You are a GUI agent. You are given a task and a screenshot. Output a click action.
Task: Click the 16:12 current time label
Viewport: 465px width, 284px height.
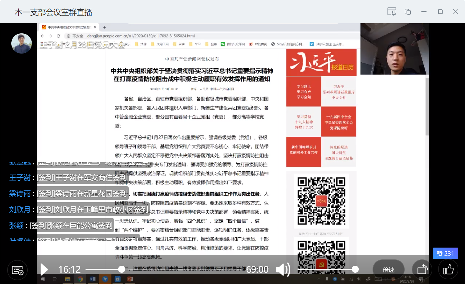coord(69,269)
